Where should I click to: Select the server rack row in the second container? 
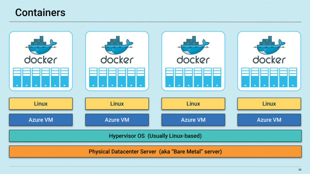tap(117, 78)
